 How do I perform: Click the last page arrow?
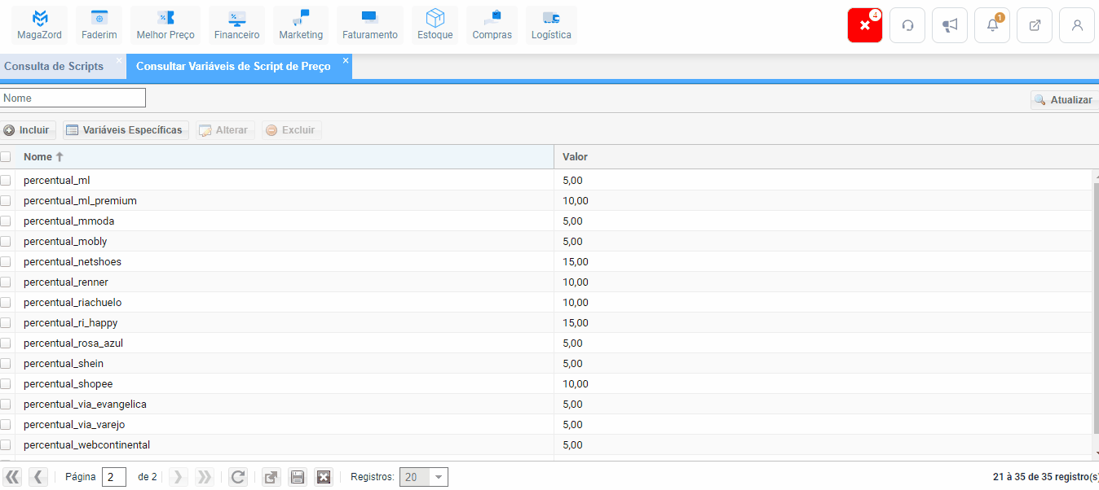[x=204, y=477]
